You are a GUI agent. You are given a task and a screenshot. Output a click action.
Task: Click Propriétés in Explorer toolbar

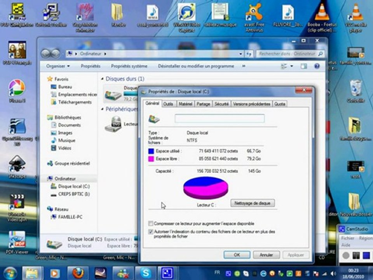(91, 66)
